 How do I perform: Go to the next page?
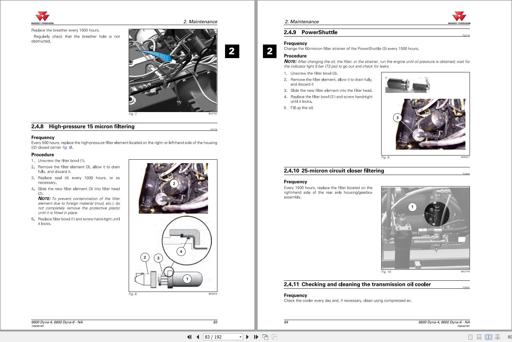pos(247,337)
